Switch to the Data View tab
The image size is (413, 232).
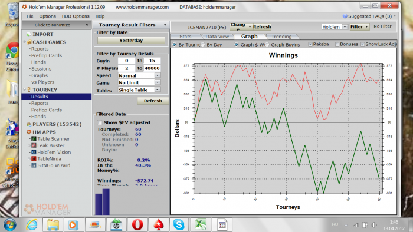click(217, 37)
